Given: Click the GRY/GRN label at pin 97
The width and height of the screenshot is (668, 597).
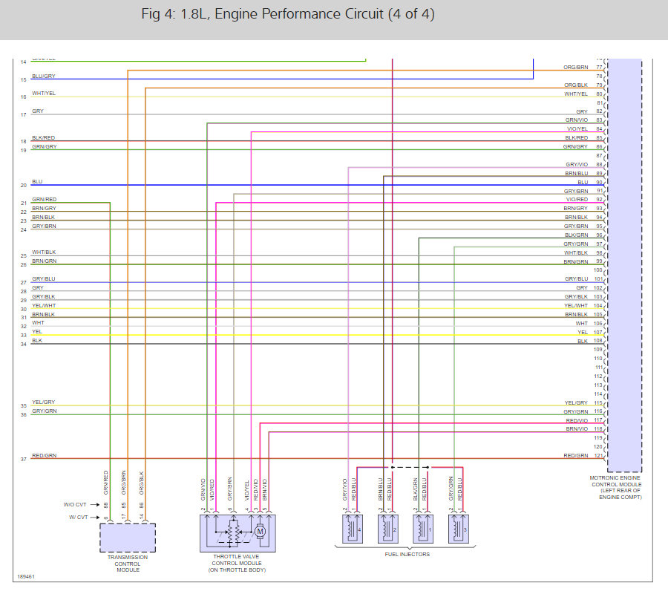Looking at the screenshot, I should 575,244.
